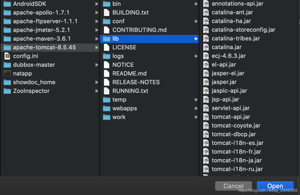Click the natapp executable icon
The height and width of the screenshot is (195, 300).
pyautogui.click(x=7, y=74)
